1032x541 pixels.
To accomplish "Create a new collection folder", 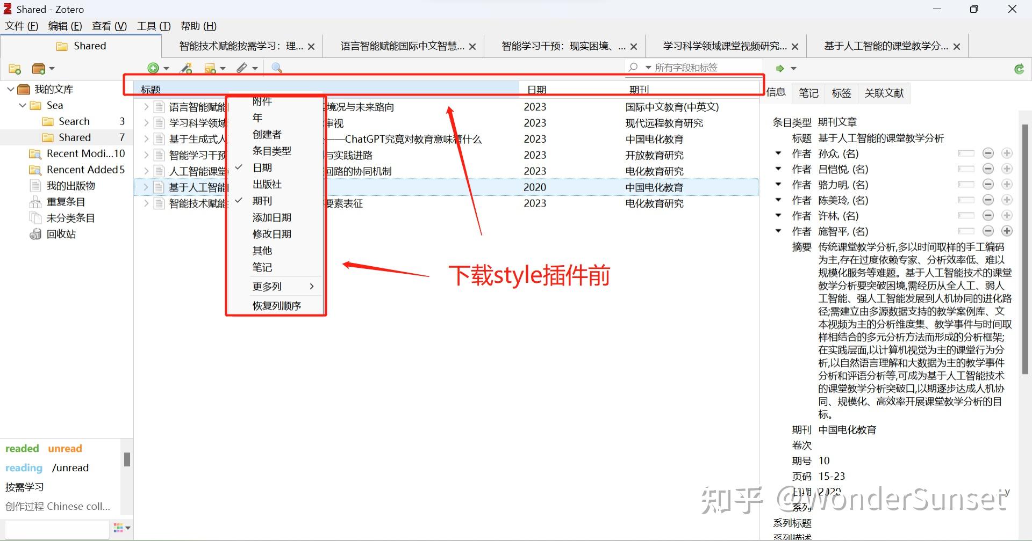I will coord(15,68).
